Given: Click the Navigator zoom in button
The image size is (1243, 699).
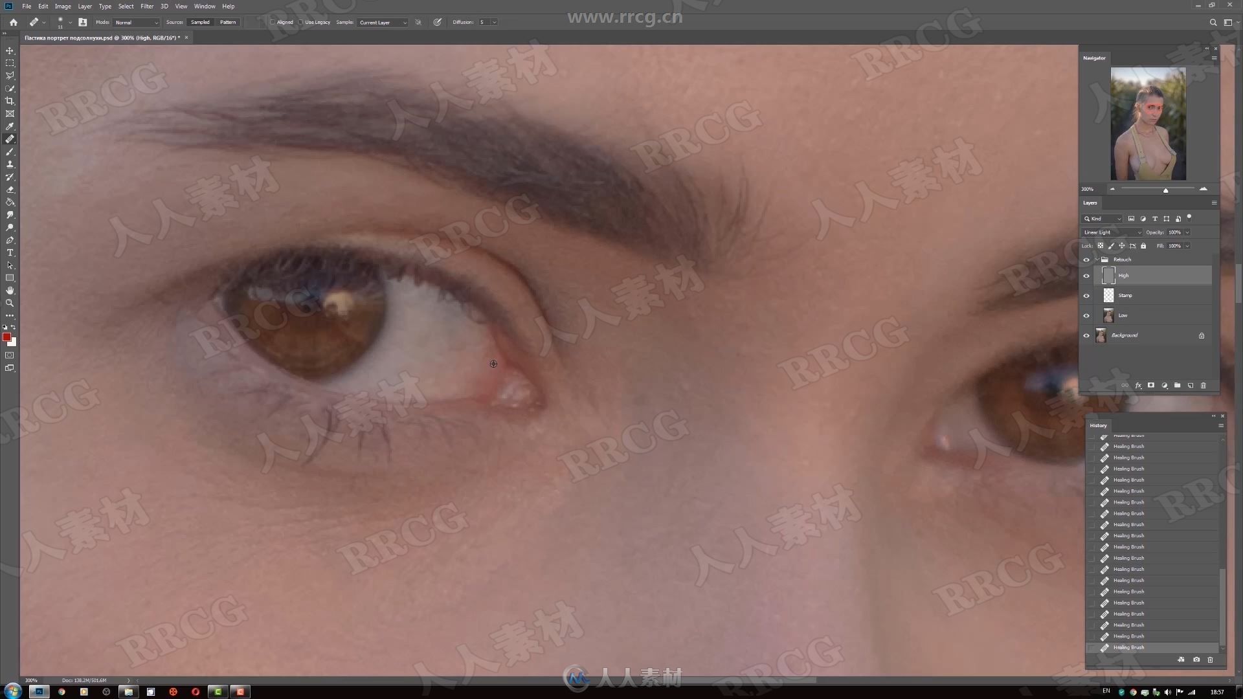Looking at the screenshot, I should [x=1204, y=189].
